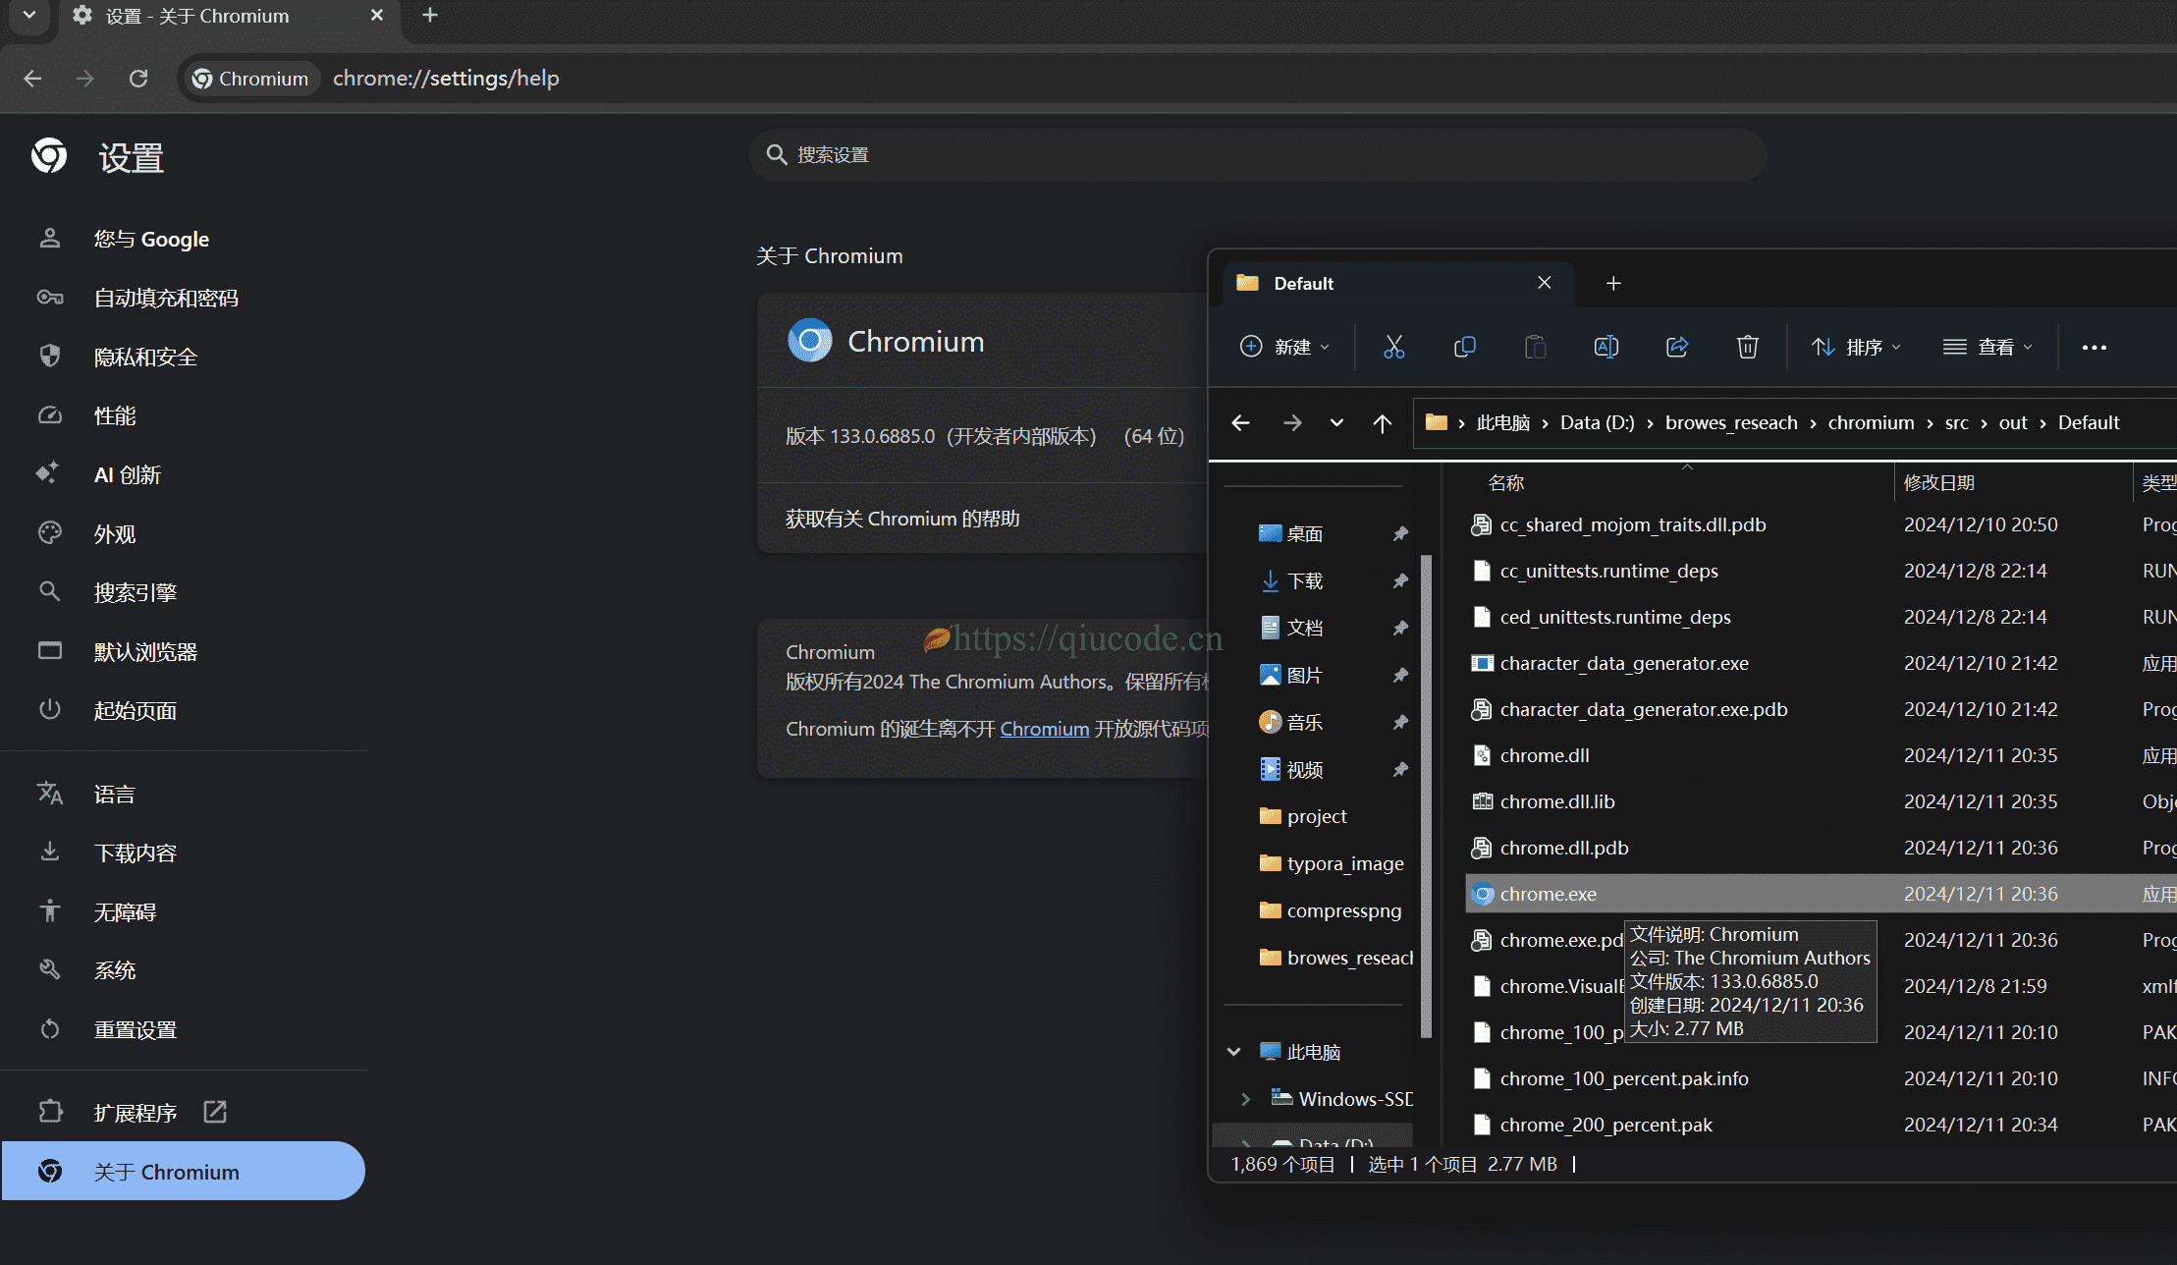Image resolution: width=2177 pixels, height=1265 pixels.
Task: Select the chrome.exe file row
Action: [1820, 894]
